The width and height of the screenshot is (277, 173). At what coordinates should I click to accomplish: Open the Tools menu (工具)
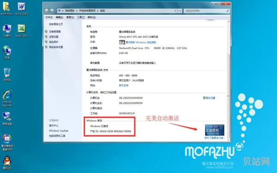(x=80, y=18)
